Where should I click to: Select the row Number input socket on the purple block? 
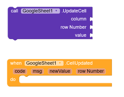tap(91, 27)
